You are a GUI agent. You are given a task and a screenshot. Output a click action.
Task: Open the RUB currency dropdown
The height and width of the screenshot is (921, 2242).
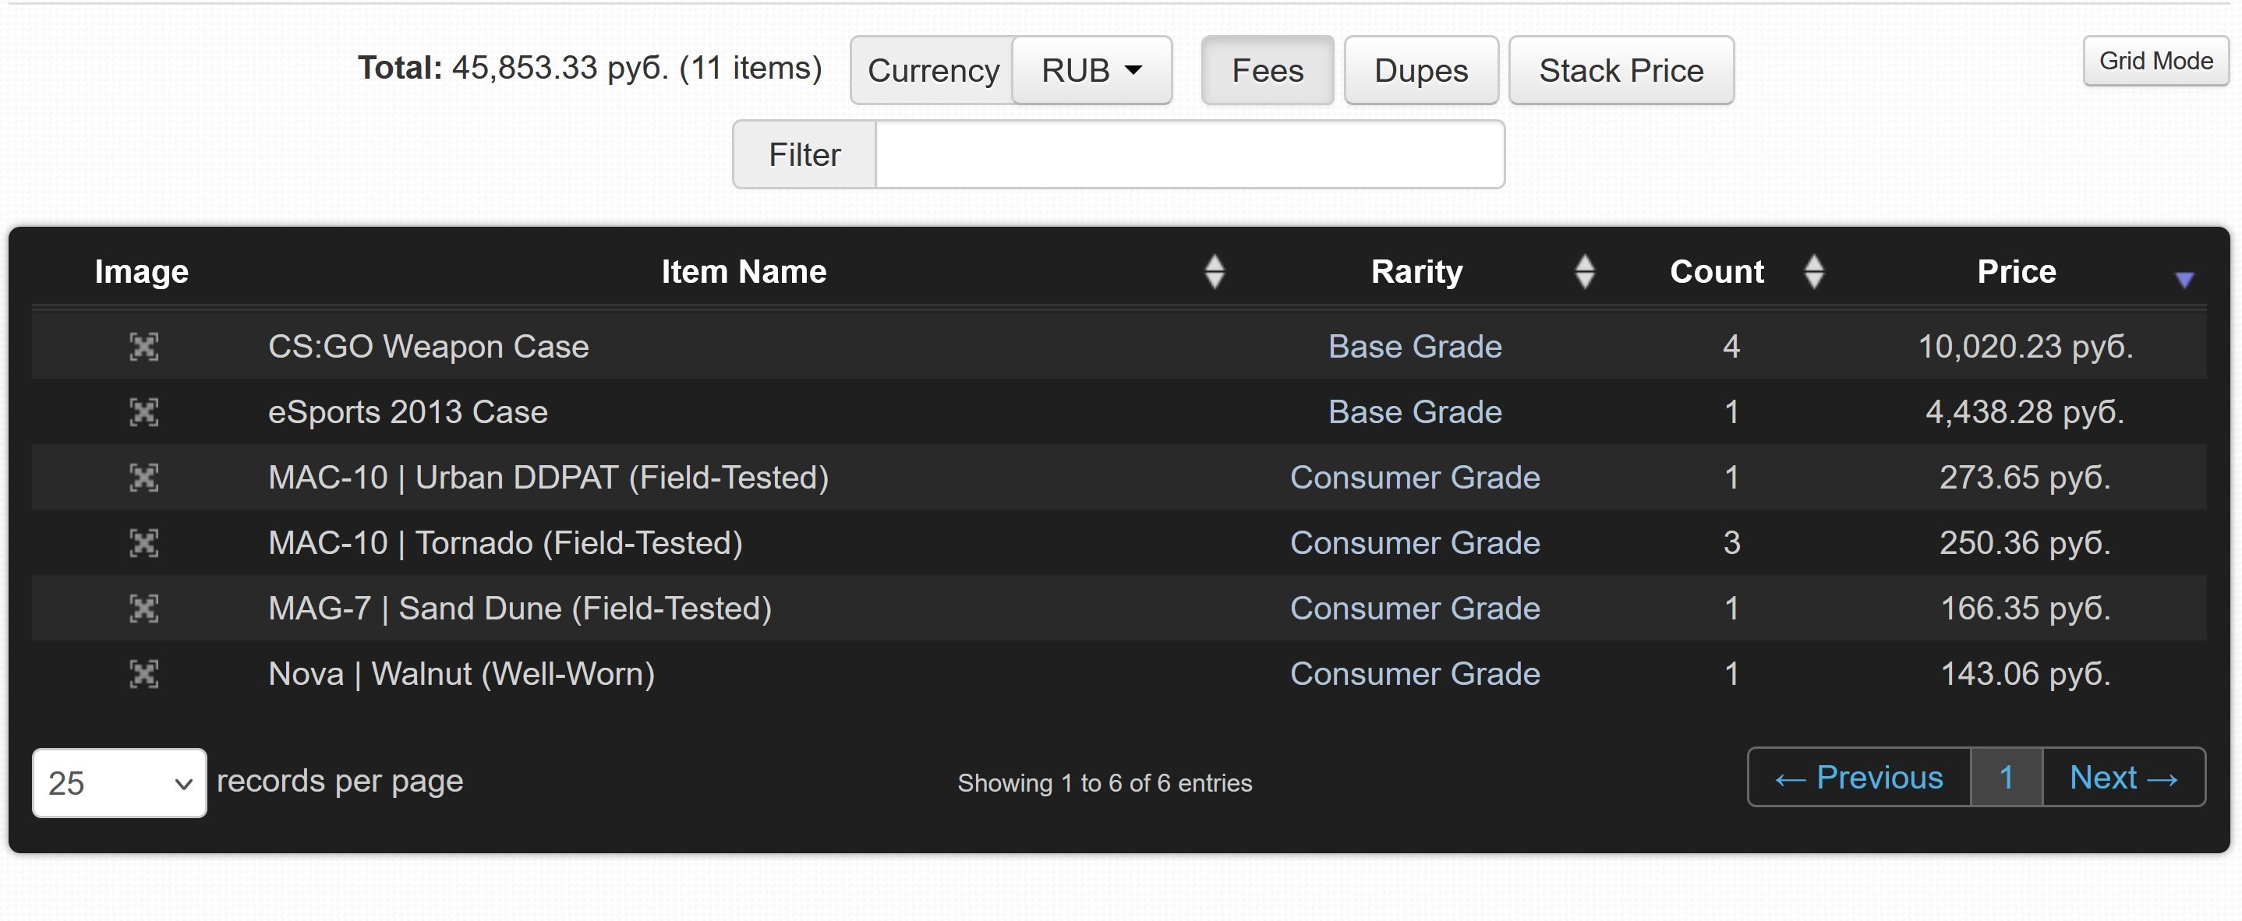[x=1091, y=70]
